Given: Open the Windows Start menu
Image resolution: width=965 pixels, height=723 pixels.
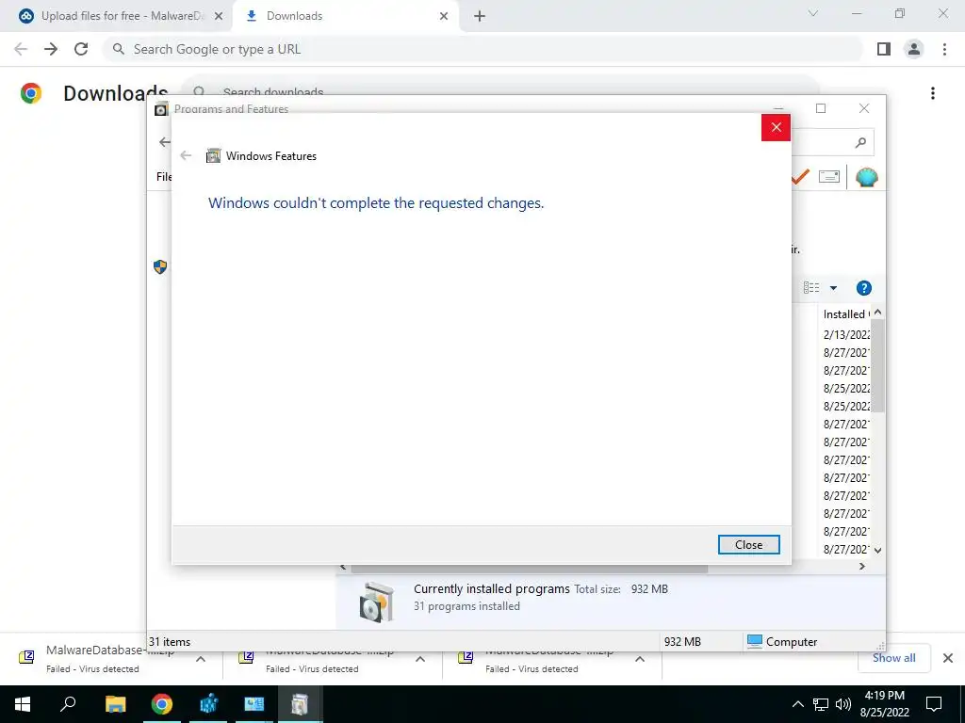Looking at the screenshot, I should [x=23, y=704].
